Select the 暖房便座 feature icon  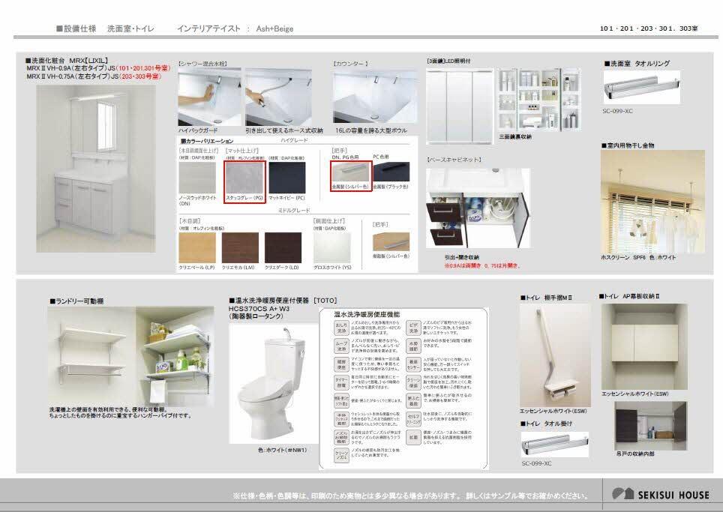pos(341,364)
